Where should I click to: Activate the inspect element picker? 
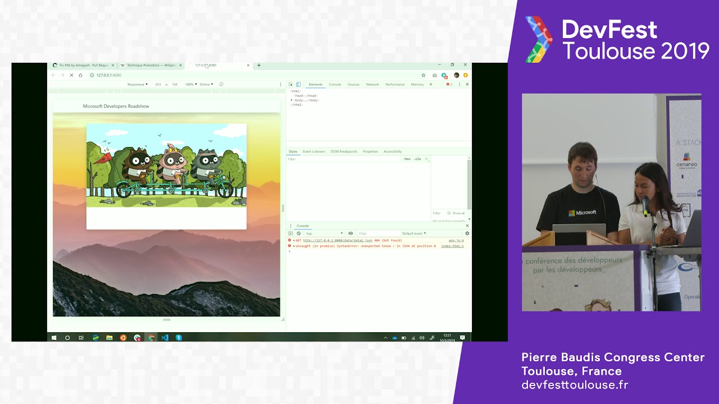(x=291, y=84)
